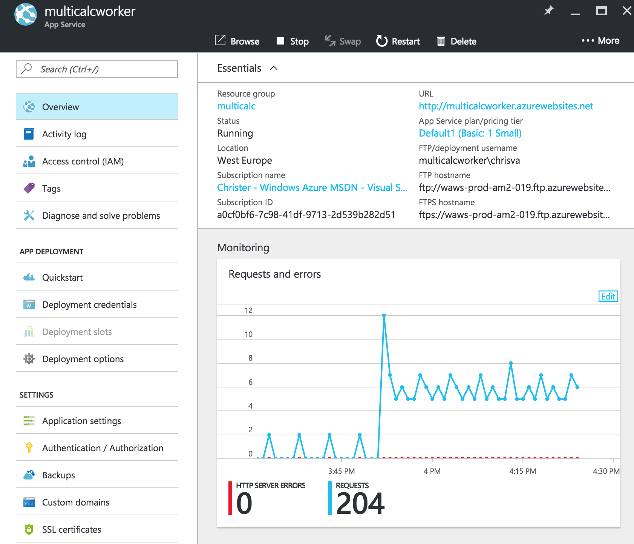Select the Deployment slots item

point(97,332)
